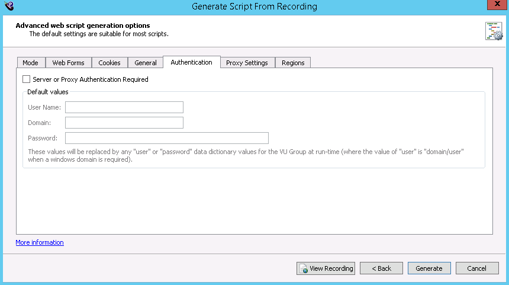509x285 pixels.
Task: Focus the Domain text box
Action: (124, 123)
